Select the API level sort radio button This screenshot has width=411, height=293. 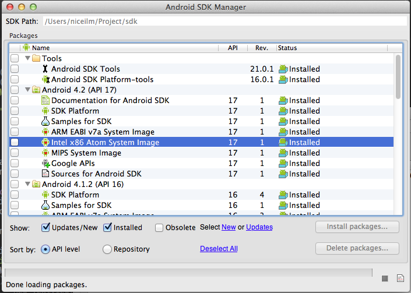point(45,249)
